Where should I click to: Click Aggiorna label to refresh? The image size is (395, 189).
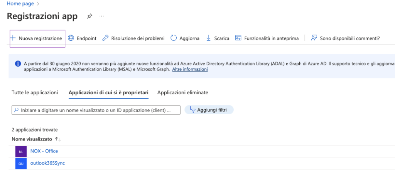tap(189, 38)
